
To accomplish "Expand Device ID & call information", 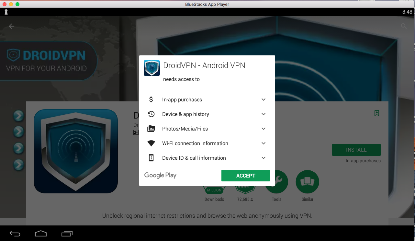I will point(264,158).
